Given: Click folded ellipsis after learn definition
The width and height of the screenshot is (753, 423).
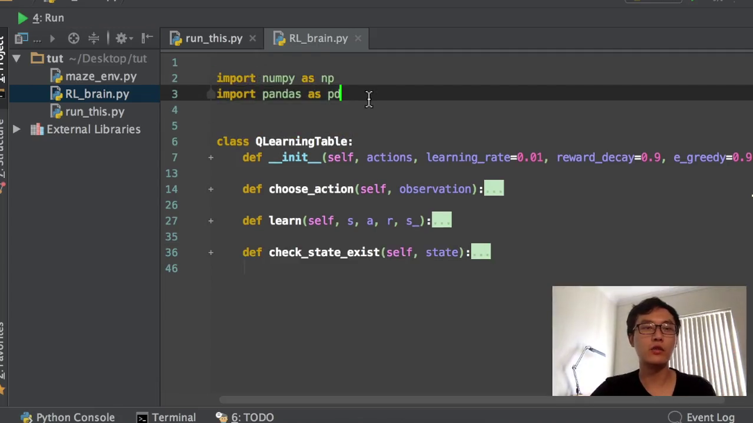Looking at the screenshot, I should 441,221.
